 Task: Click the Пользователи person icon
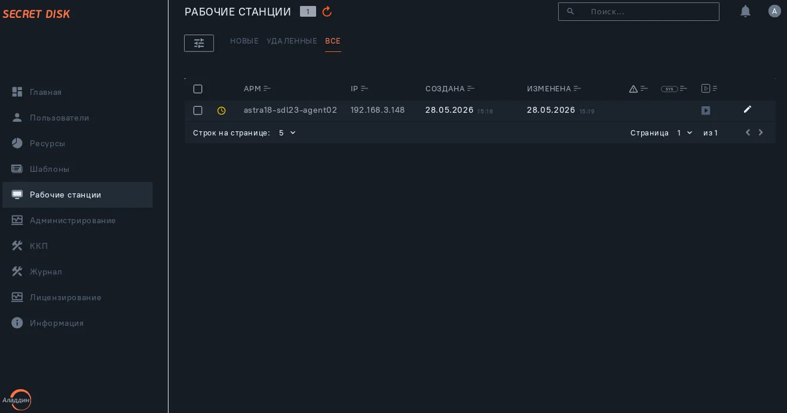(17, 118)
